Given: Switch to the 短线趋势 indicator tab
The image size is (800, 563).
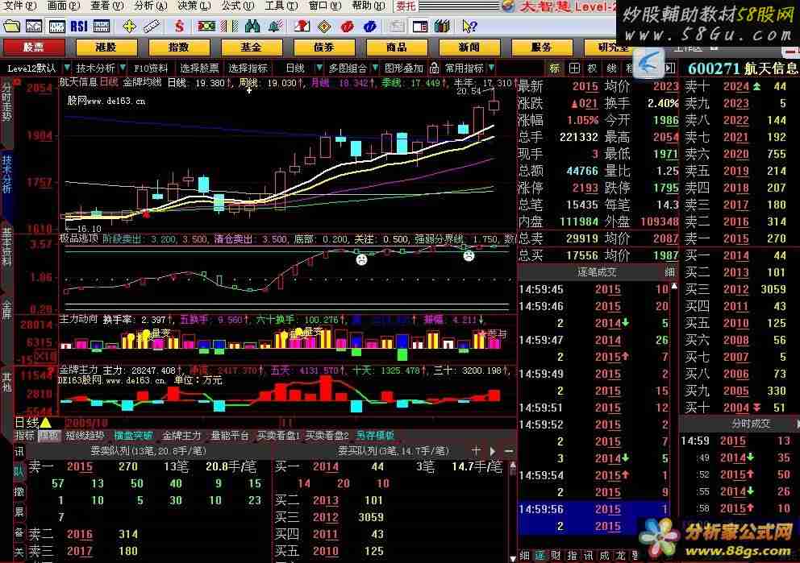Looking at the screenshot, I should 85,436.
